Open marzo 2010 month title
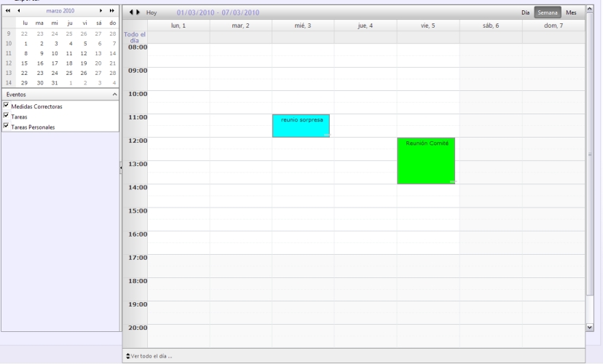The image size is (603, 364). tap(60, 11)
